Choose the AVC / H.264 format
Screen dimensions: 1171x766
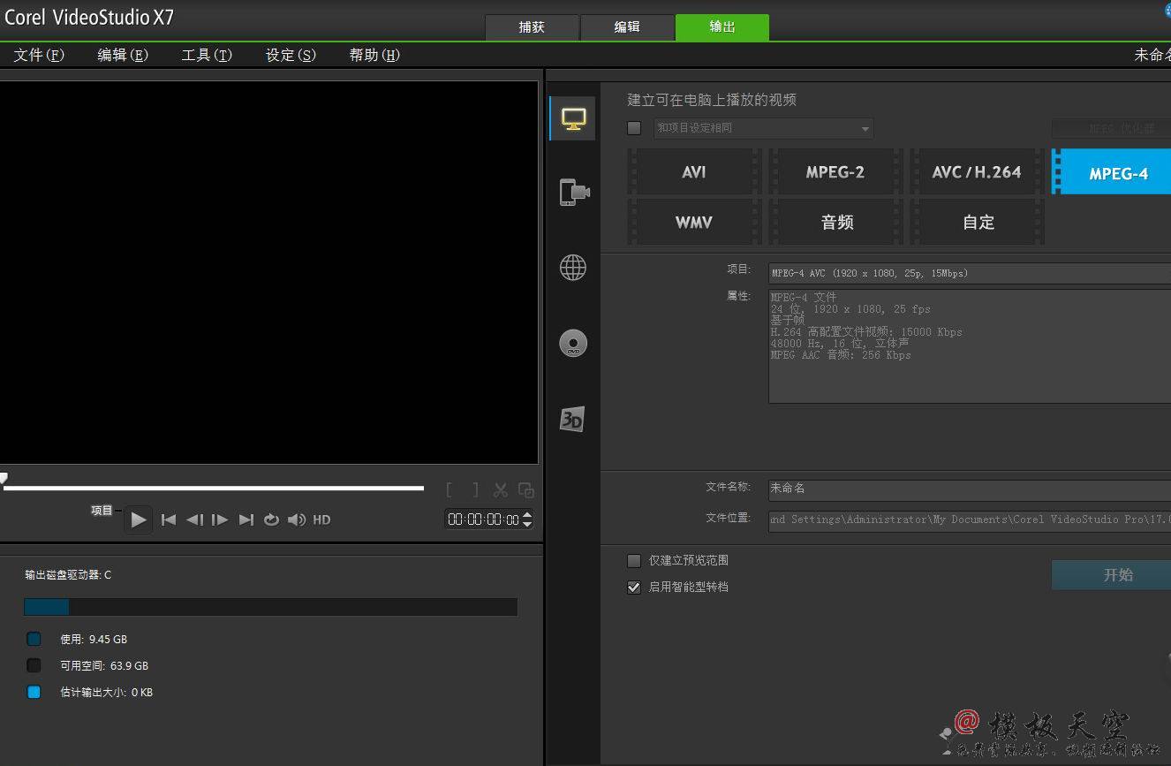click(977, 172)
